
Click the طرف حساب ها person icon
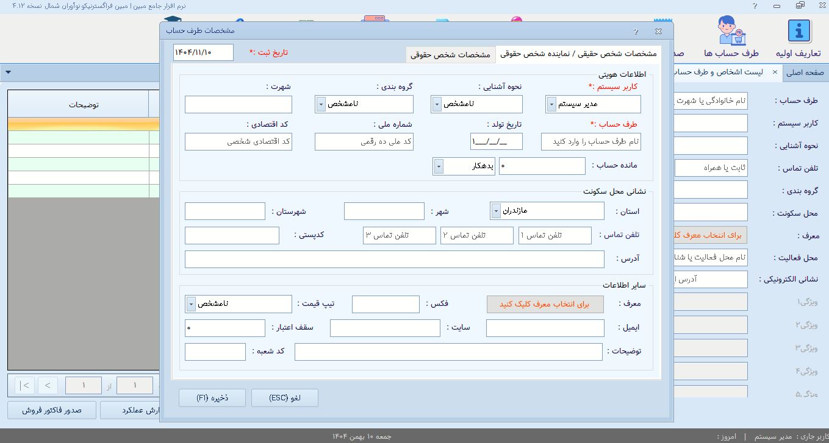[730, 31]
